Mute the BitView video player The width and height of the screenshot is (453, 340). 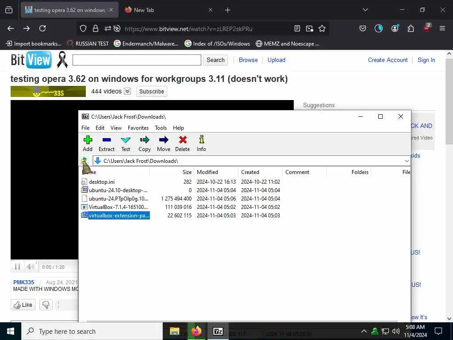pos(31,267)
